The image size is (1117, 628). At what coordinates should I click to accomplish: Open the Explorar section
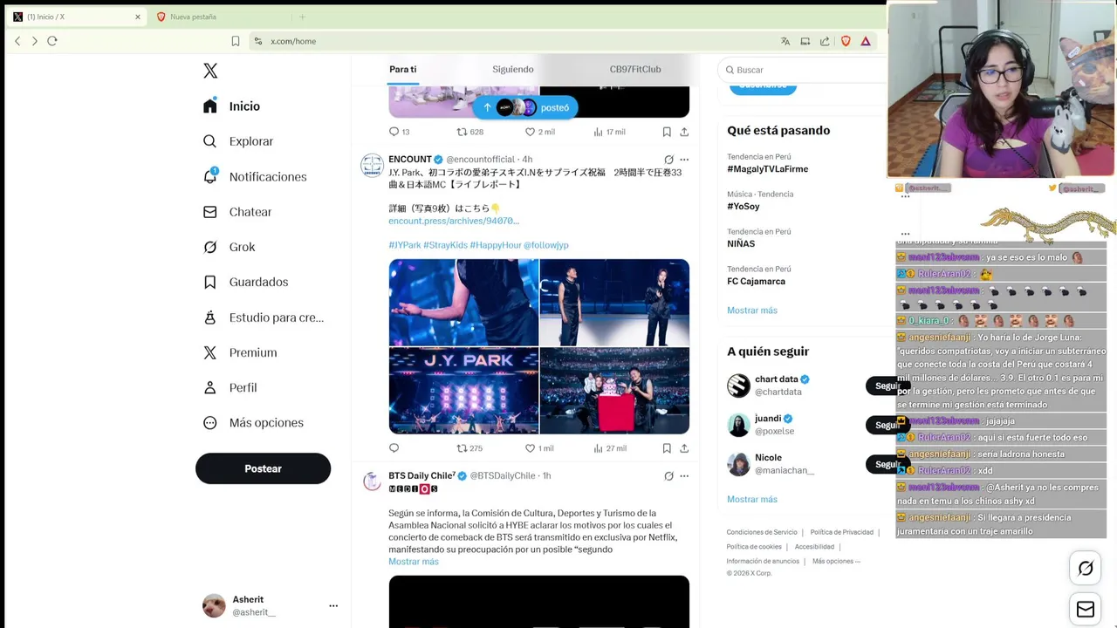pos(238,141)
